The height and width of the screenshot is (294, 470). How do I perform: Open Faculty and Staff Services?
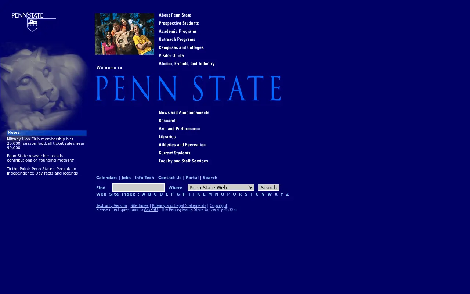[x=183, y=161]
